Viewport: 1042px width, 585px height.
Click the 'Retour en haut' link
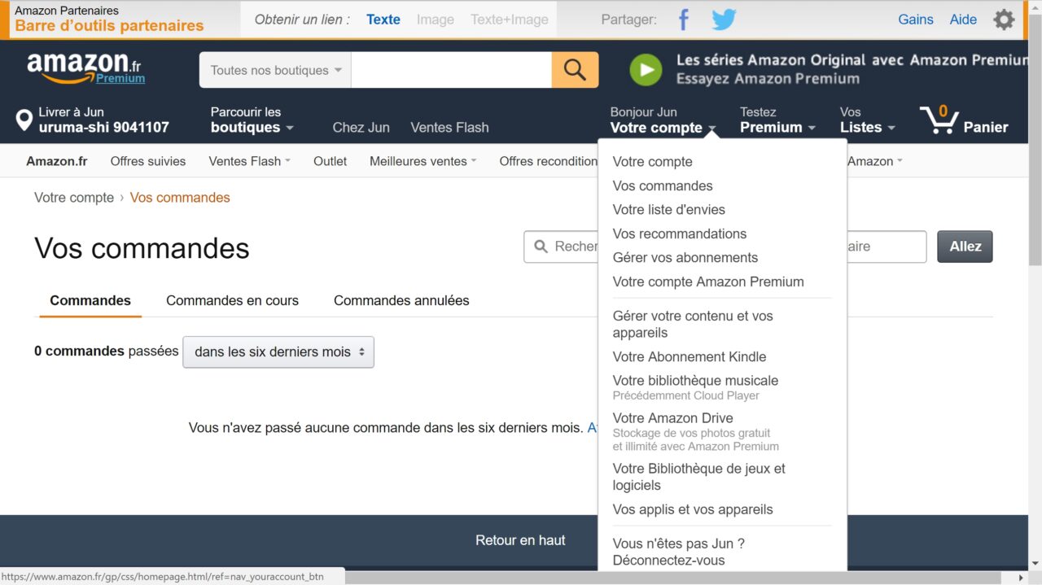click(x=520, y=539)
